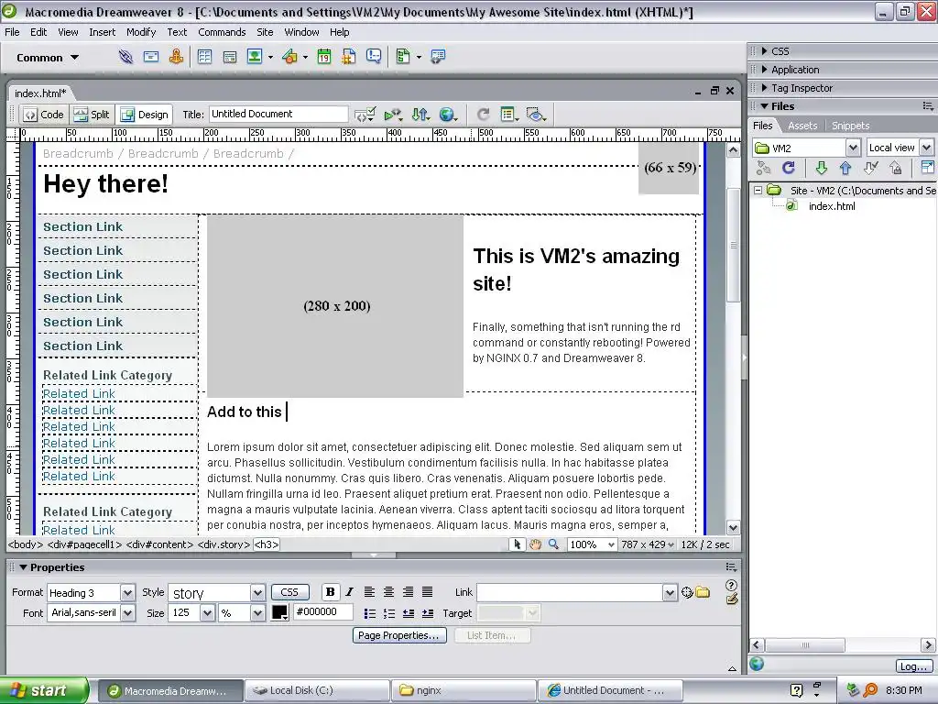Insert an Email Link icon
Image resolution: width=938 pixels, height=704 pixels.
[x=151, y=57]
